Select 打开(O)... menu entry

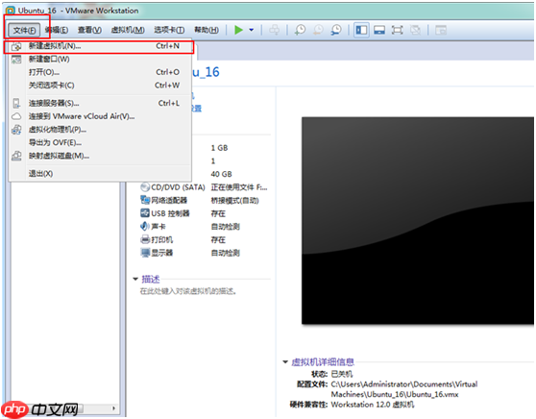coord(99,72)
